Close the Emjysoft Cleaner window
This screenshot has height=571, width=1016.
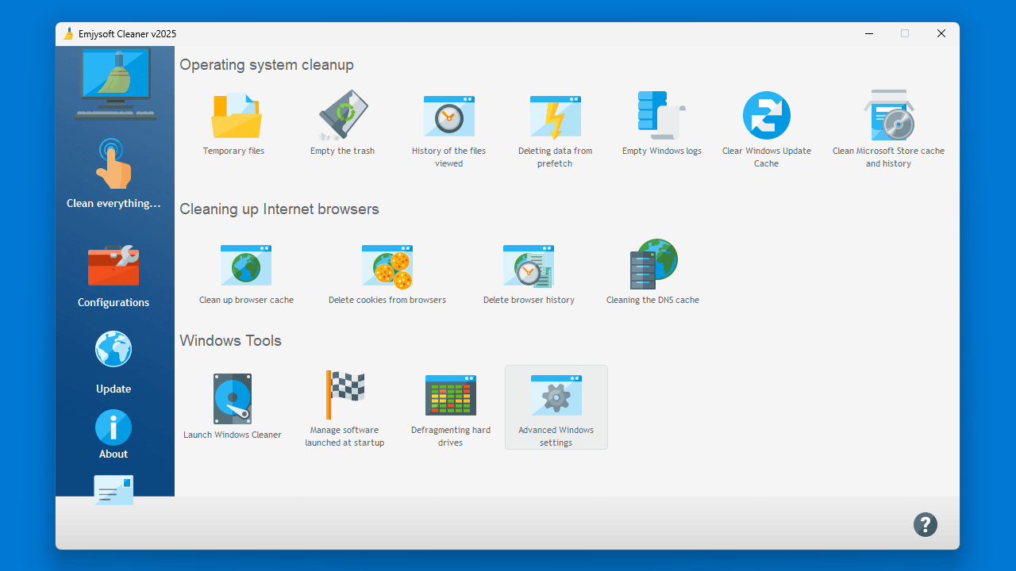click(941, 33)
